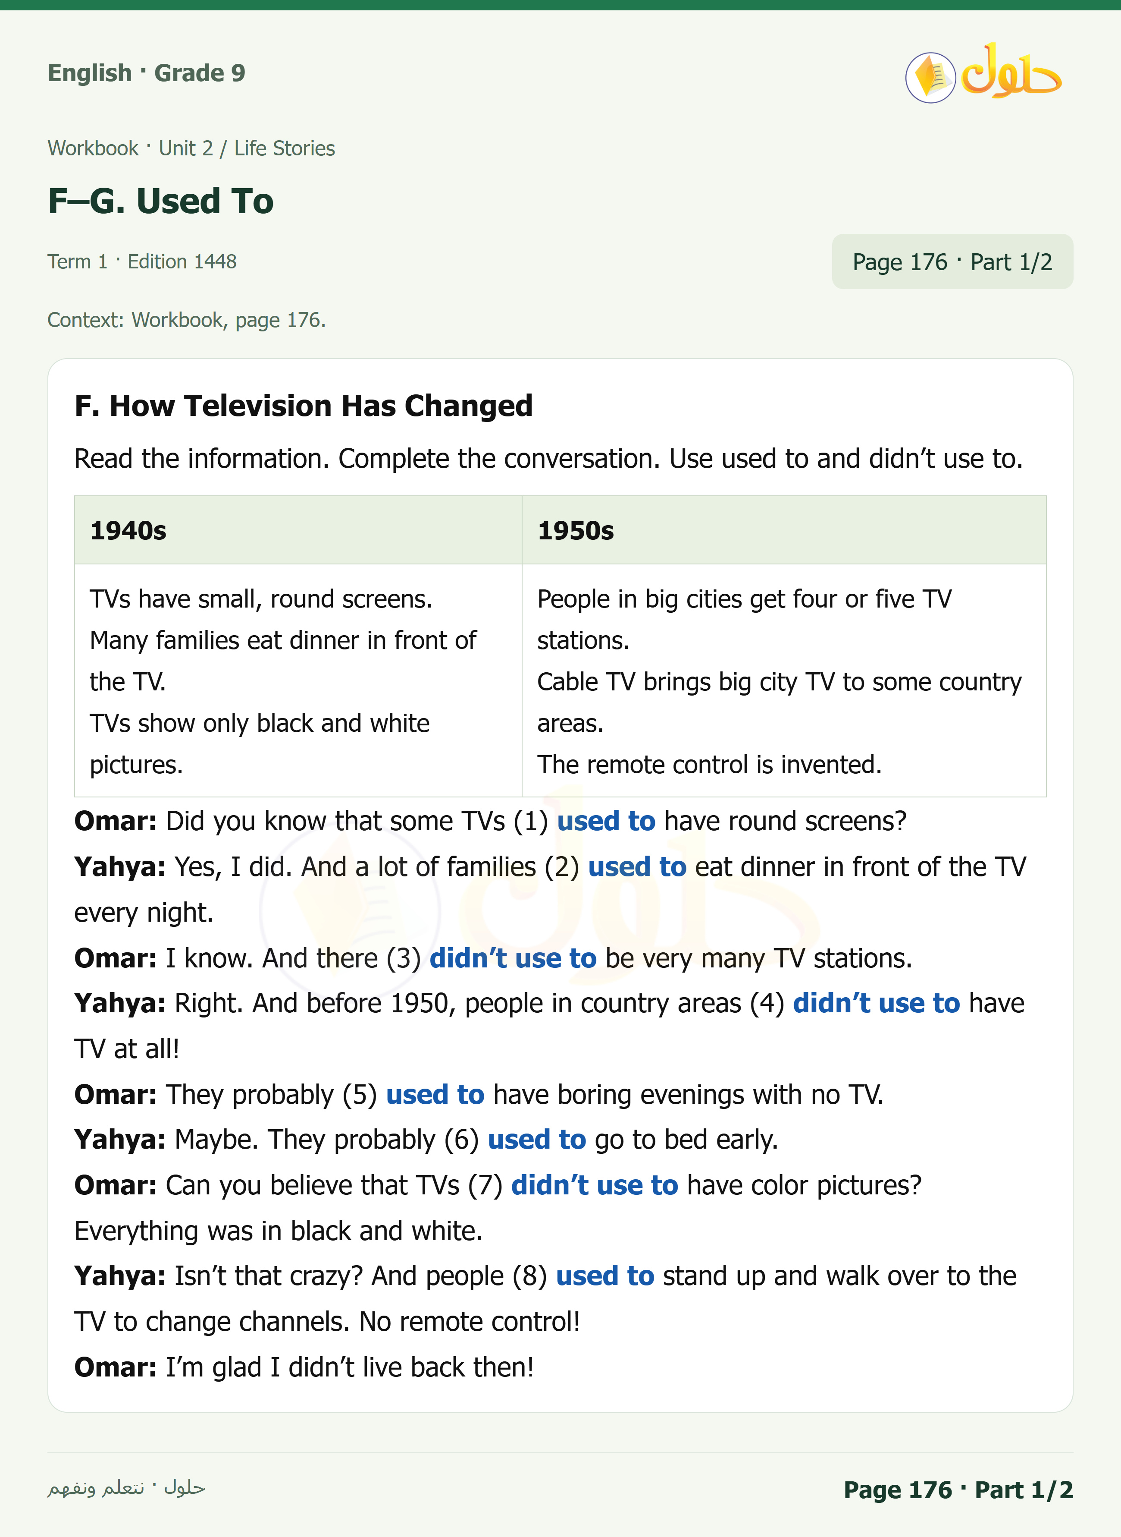Click answer (1) used to

coord(606,821)
